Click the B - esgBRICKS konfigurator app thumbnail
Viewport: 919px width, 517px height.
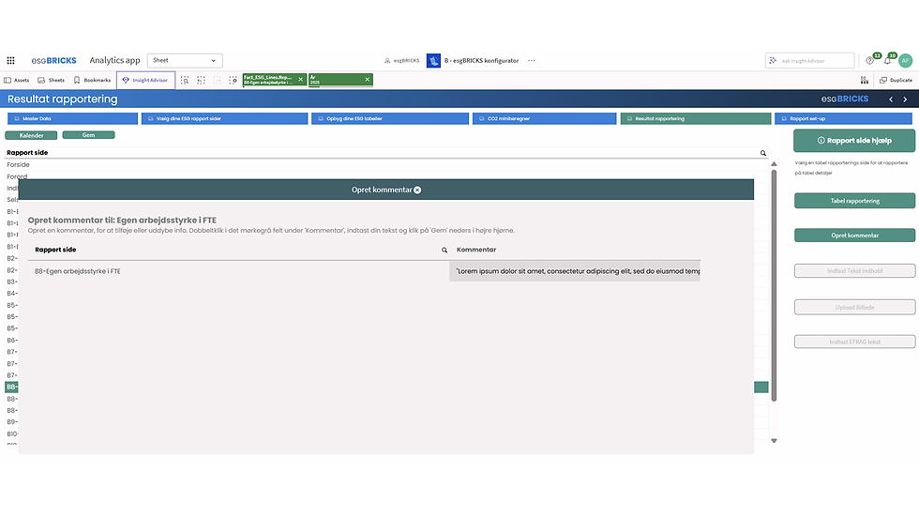433,60
